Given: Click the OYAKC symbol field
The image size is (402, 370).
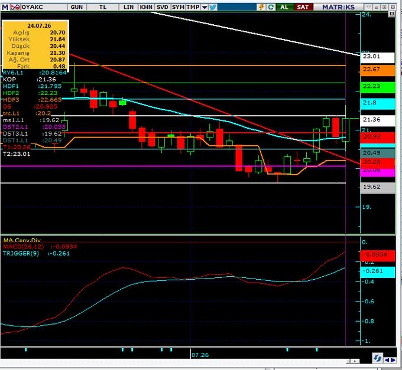Looking at the screenshot, I should tap(44, 7).
